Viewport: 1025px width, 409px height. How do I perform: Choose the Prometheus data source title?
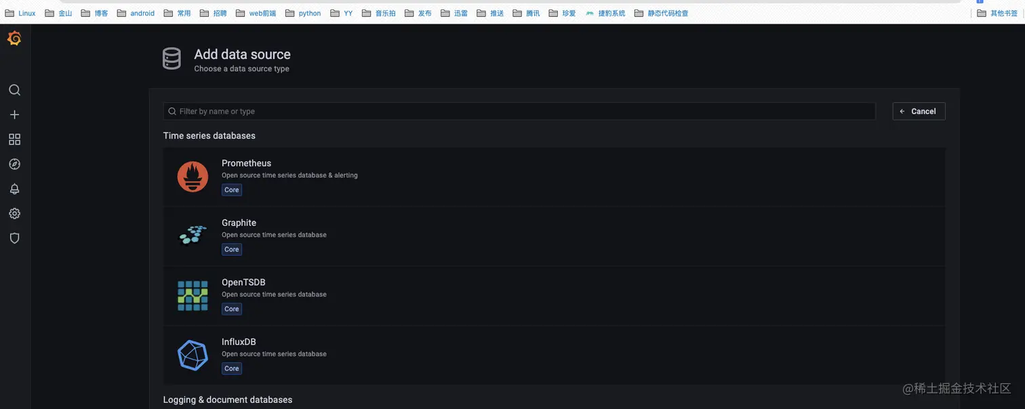point(246,163)
